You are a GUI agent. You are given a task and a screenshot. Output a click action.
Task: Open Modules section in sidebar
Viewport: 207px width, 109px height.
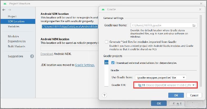13,36
